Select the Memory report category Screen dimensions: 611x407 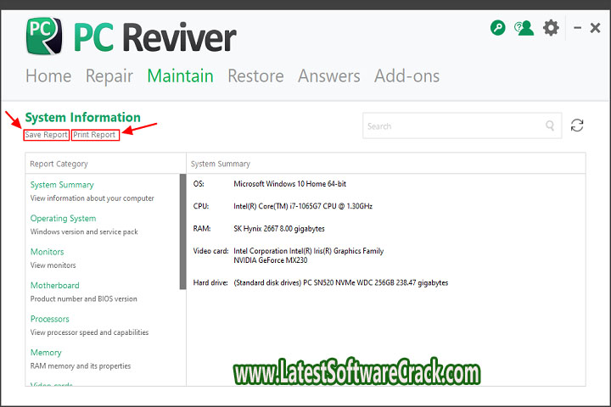click(x=46, y=353)
